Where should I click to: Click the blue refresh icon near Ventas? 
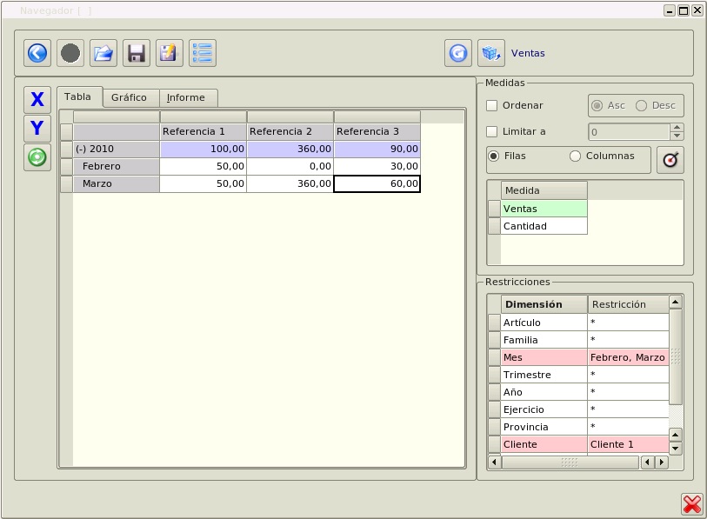coord(458,53)
